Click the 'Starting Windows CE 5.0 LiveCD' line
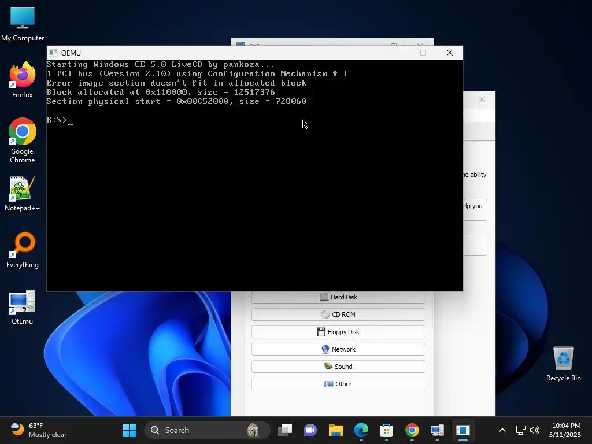The width and height of the screenshot is (592, 444). [x=161, y=65]
